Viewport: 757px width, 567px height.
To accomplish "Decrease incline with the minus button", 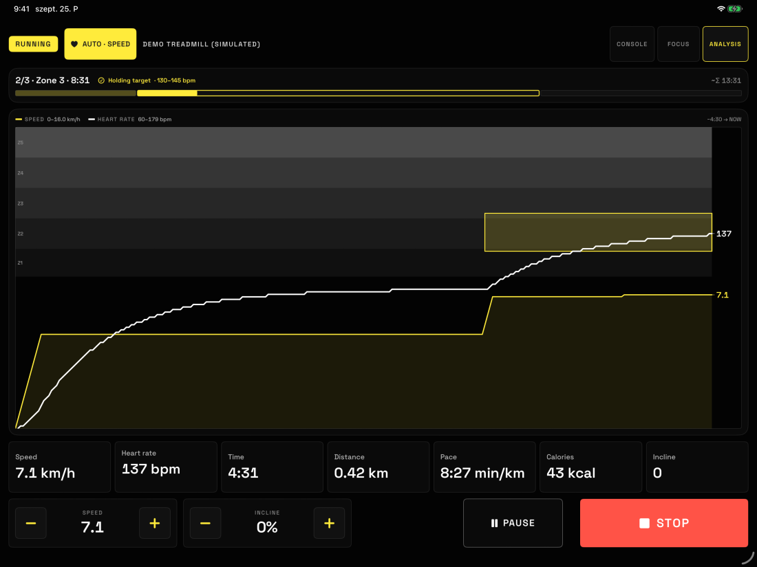I will coord(205,523).
